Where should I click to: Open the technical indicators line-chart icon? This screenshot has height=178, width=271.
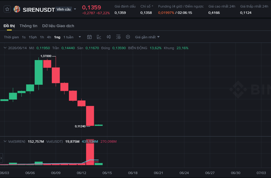pos(99,37)
